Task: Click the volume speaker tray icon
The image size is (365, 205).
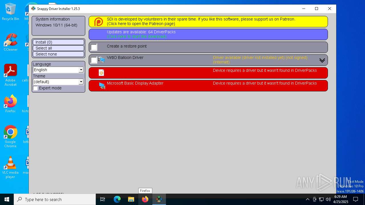Action: 328,199
